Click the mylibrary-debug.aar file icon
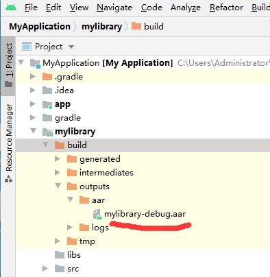The image size is (270, 277). pos(97,214)
